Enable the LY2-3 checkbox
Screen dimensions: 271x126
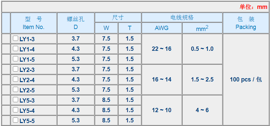point(16,69)
